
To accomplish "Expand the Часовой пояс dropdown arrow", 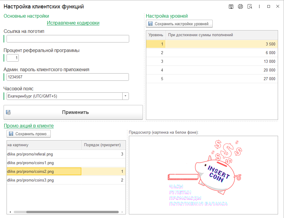I will 126,96.
